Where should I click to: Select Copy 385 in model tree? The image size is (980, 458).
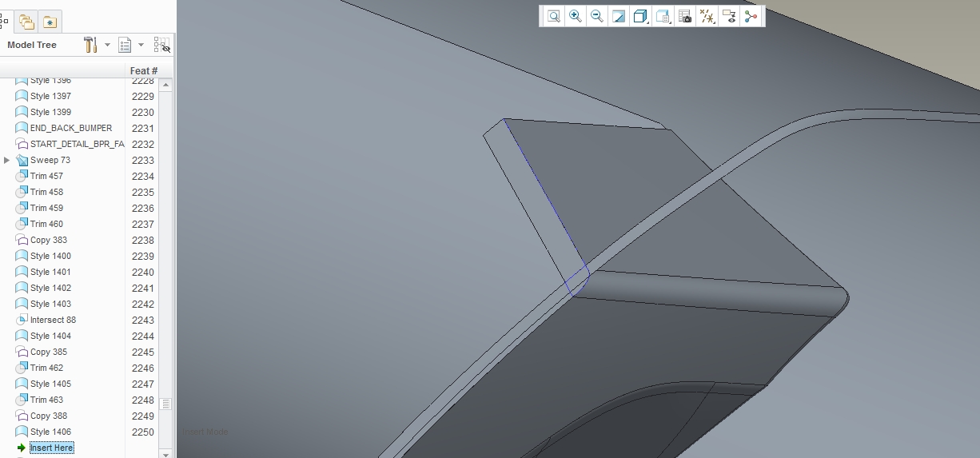(x=49, y=352)
